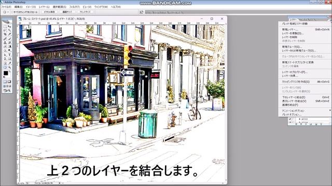
Task: Choose the Magic Wand tool
Action: pyautogui.click(x=9, y=30)
